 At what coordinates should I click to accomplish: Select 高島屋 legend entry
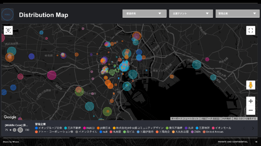[115, 132]
